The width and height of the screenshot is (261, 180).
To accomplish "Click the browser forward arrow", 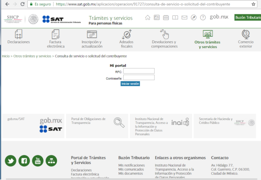I will point(15,4).
